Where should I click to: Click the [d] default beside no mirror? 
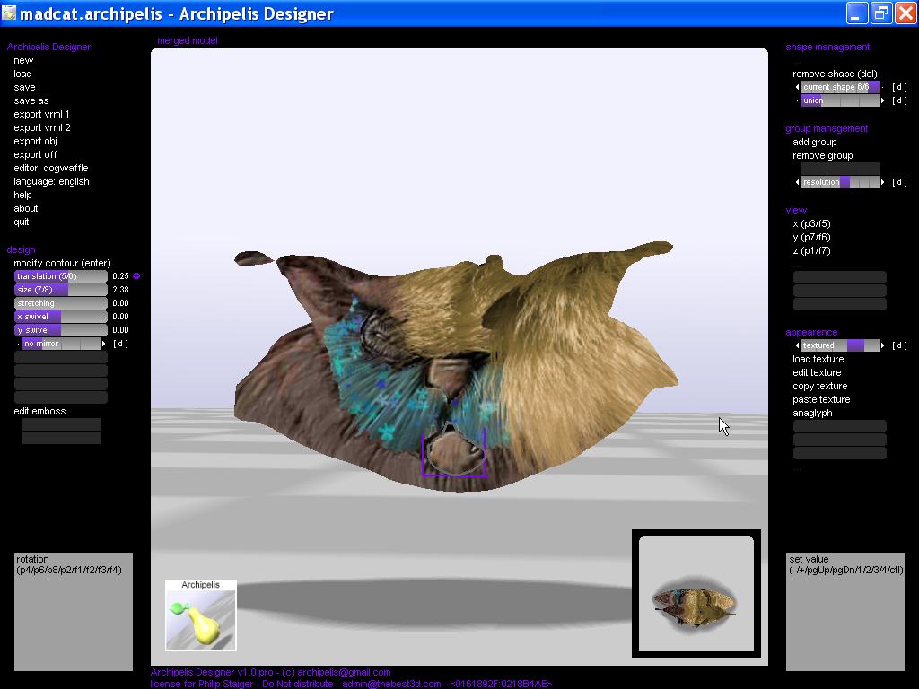point(120,344)
